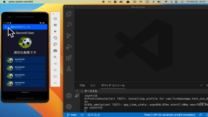
Task: Click the terminal input cursor line
Action: 85,110
